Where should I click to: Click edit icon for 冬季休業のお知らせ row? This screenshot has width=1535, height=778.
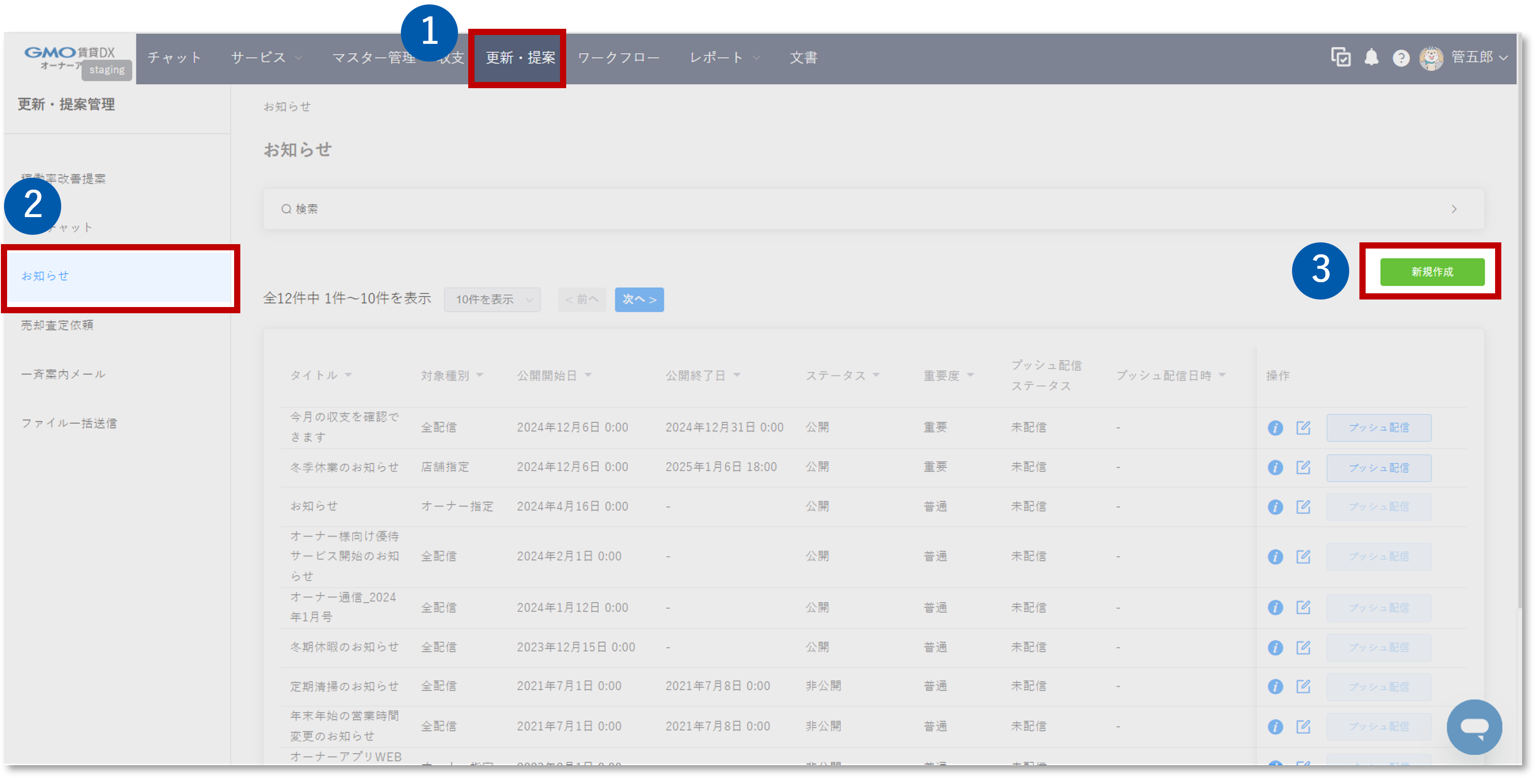coord(1303,467)
